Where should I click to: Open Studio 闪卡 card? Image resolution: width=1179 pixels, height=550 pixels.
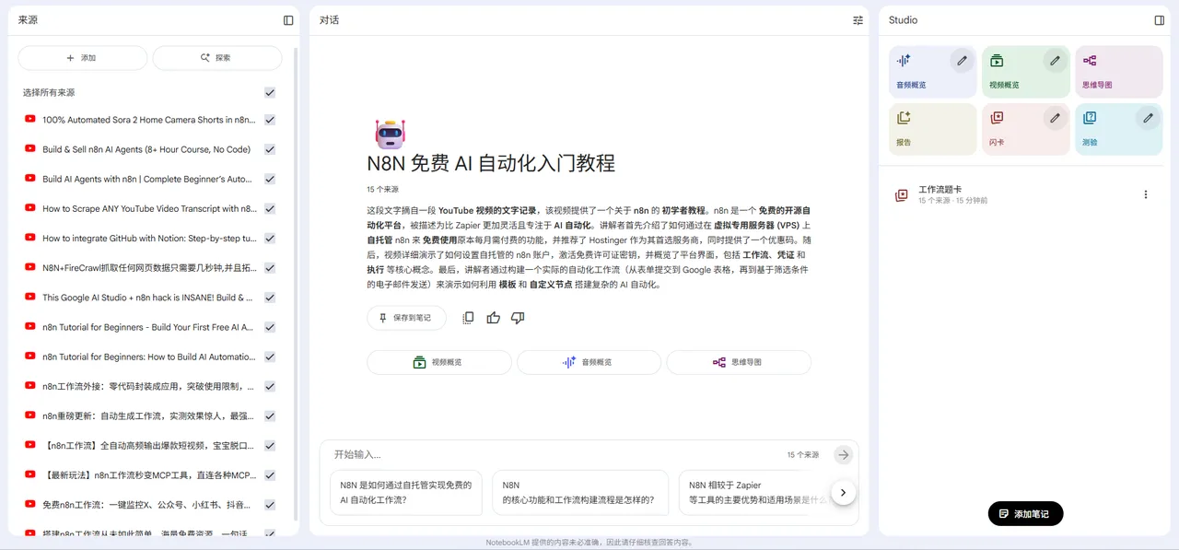pyautogui.click(x=1025, y=129)
